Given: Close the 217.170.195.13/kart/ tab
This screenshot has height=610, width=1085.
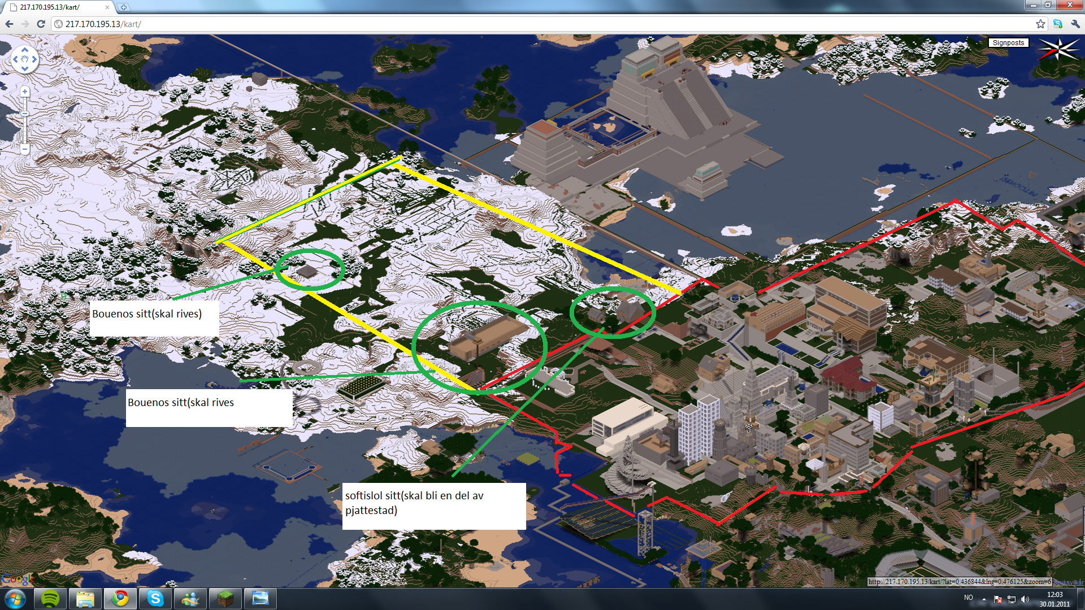Looking at the screenshot, I should click(x=107, y=7).
